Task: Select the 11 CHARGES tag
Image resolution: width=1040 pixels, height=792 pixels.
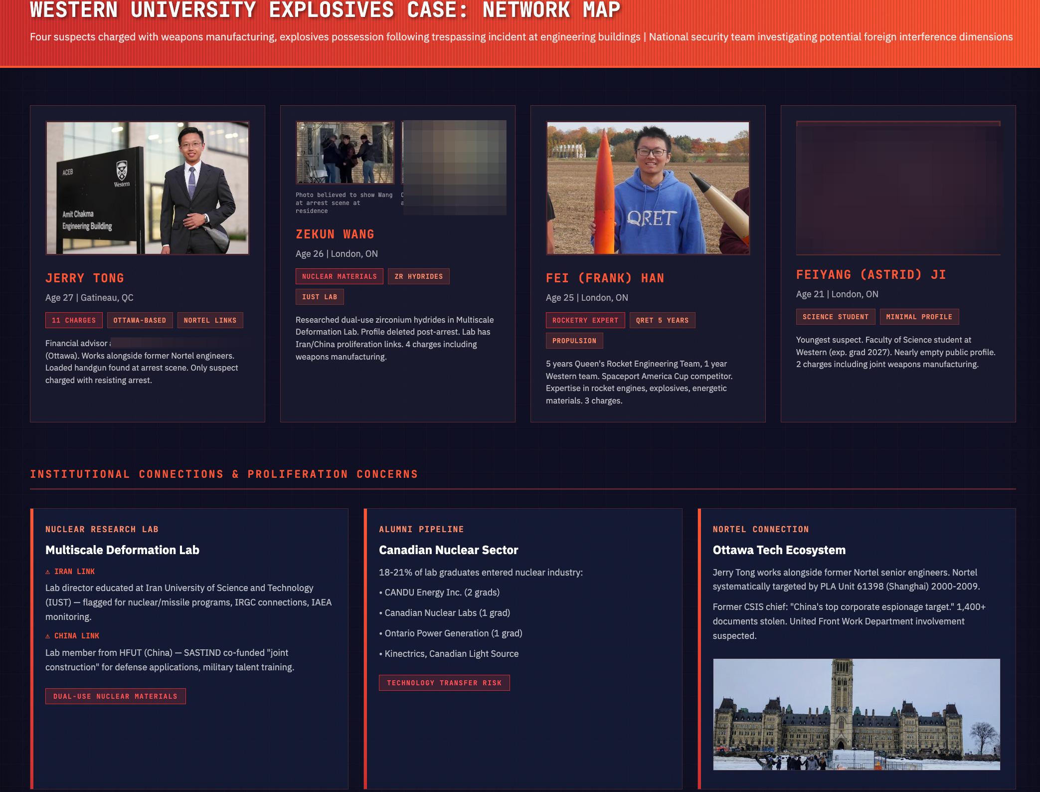Action: [74, 320]
